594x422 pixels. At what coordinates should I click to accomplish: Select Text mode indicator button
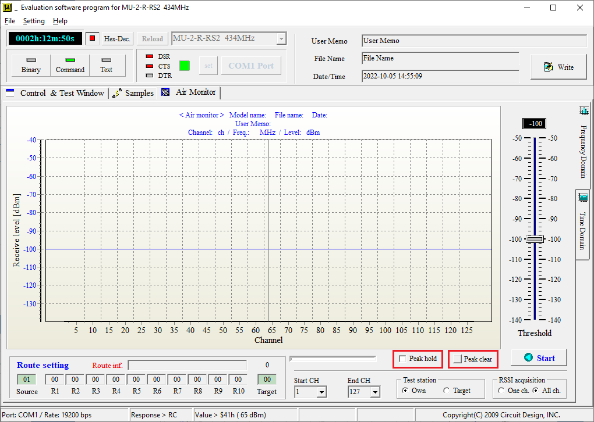coord(107,66)
